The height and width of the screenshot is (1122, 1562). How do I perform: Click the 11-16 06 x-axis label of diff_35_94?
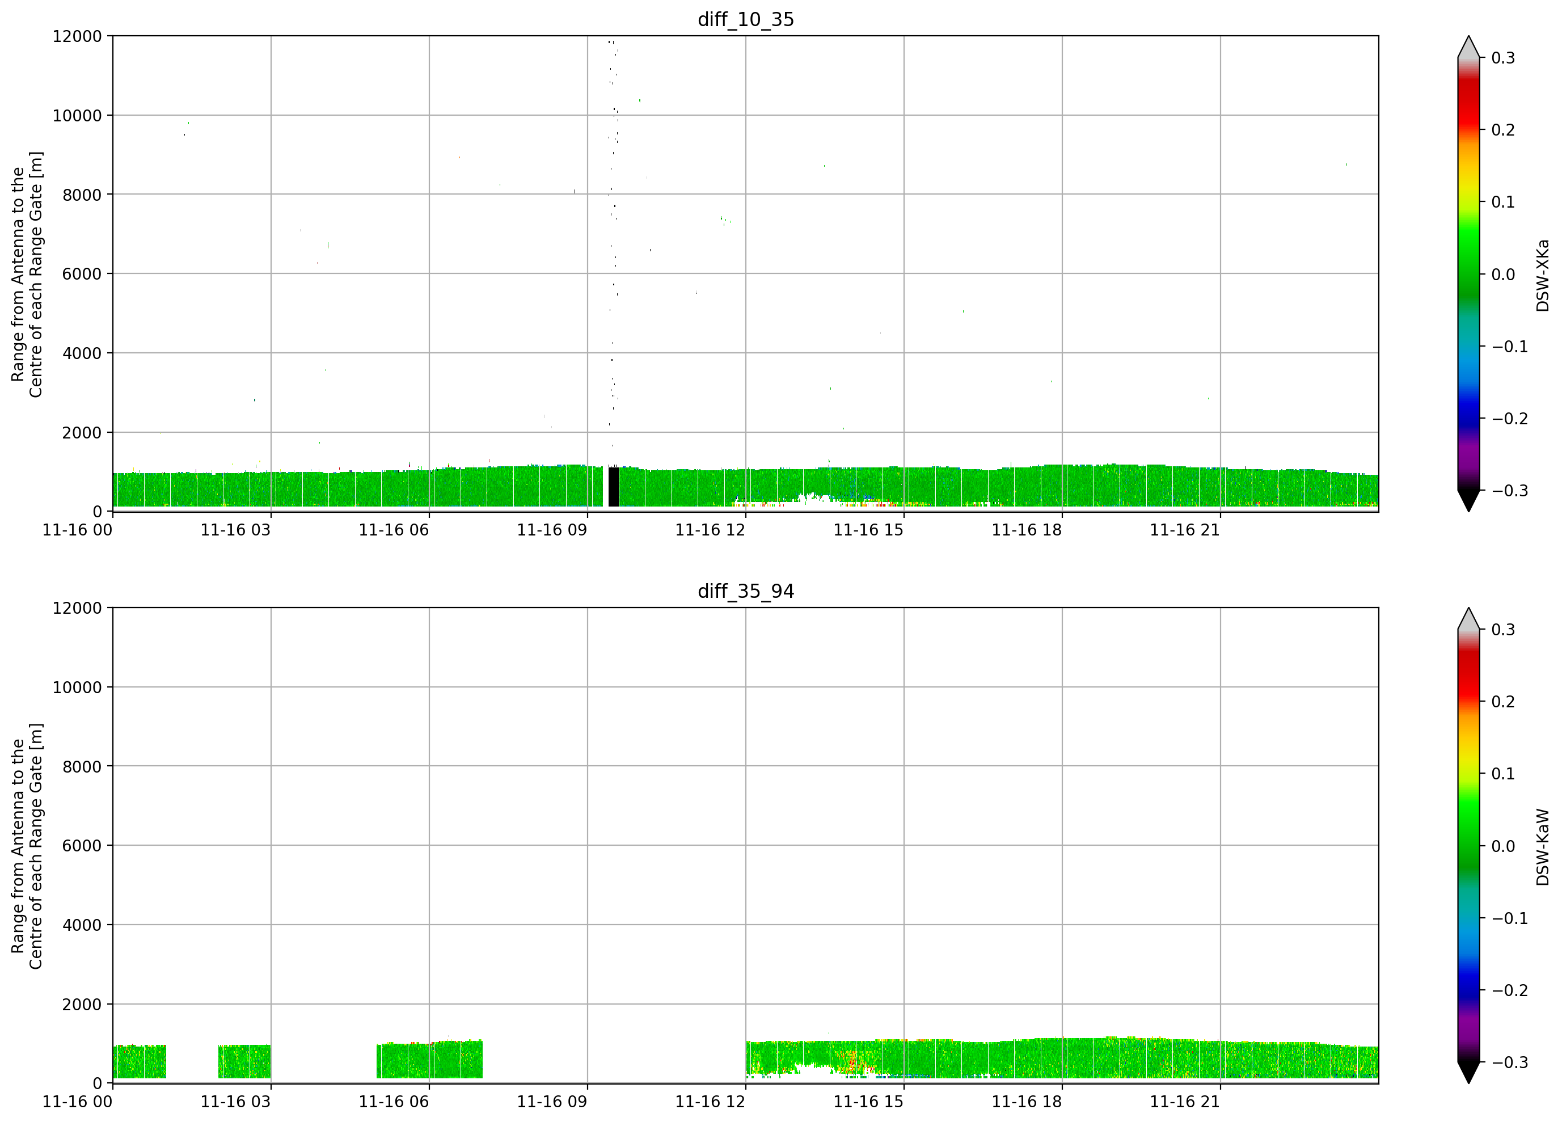pyautogui.click(x=394, y=1102)
